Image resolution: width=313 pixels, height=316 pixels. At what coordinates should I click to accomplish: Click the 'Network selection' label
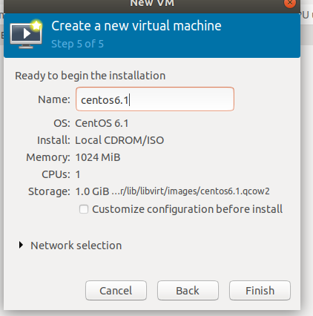[x=76, y=246]
